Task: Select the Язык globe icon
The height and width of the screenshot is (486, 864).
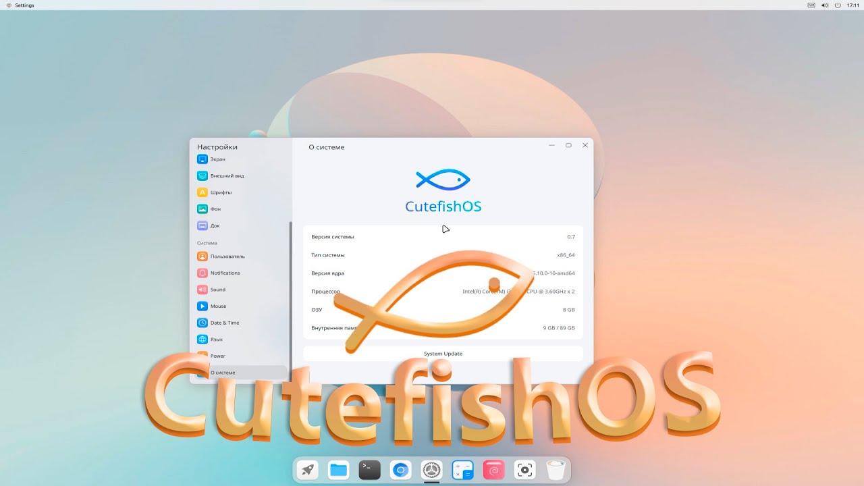Action: (x=202, y=340)
